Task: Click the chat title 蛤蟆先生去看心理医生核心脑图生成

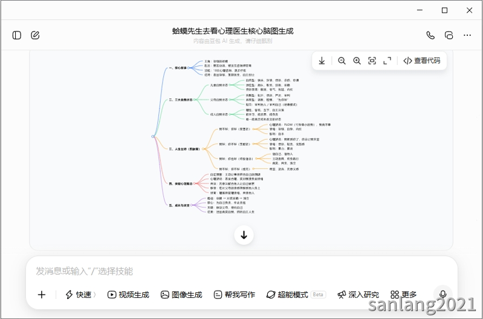Action: [233, 31]
